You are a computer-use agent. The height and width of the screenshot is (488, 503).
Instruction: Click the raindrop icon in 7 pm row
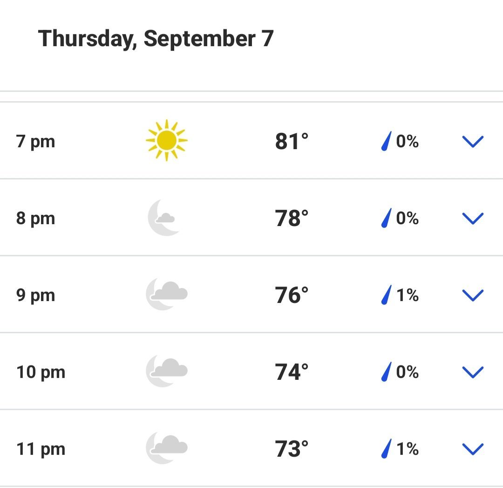(386, 141)
